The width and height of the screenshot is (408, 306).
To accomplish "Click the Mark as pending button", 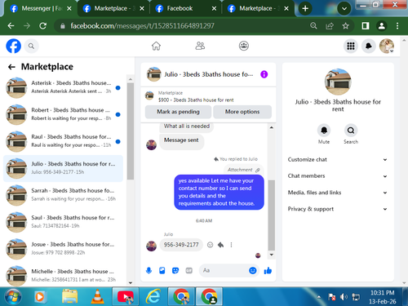I will pos(178,112).
